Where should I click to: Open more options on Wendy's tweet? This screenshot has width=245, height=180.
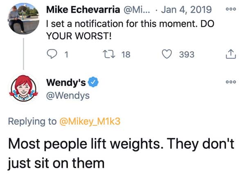[231, 82]
